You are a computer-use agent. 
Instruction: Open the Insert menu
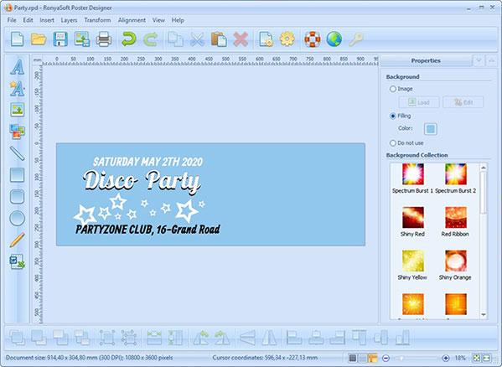(x=47, y=20)
